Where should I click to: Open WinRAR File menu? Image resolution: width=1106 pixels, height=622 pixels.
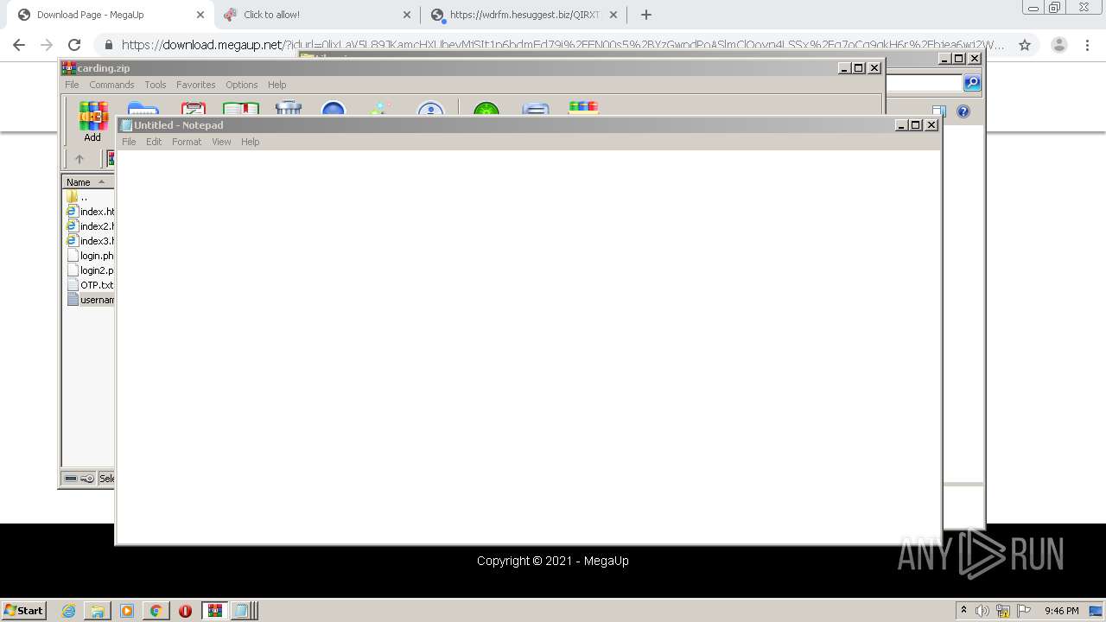tap(72, 85)
